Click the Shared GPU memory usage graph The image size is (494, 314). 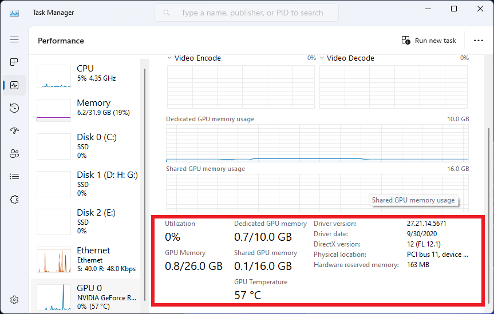point(317,193)
